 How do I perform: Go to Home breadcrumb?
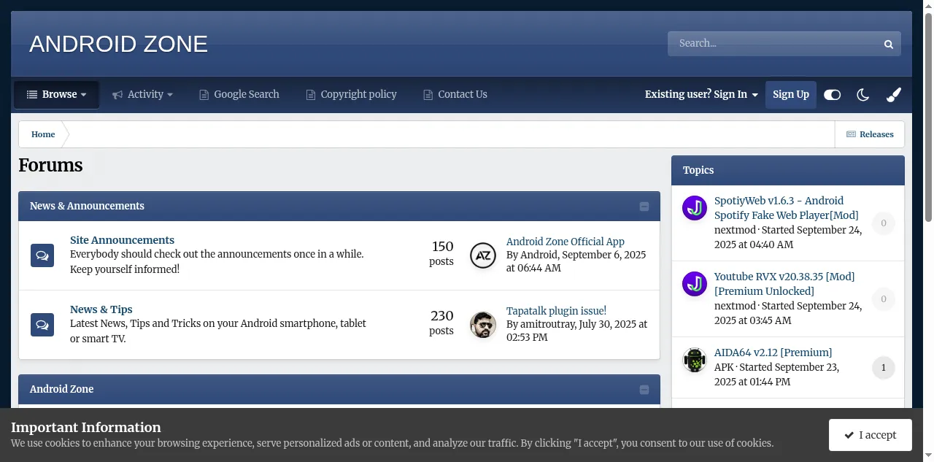coord(43,134)
